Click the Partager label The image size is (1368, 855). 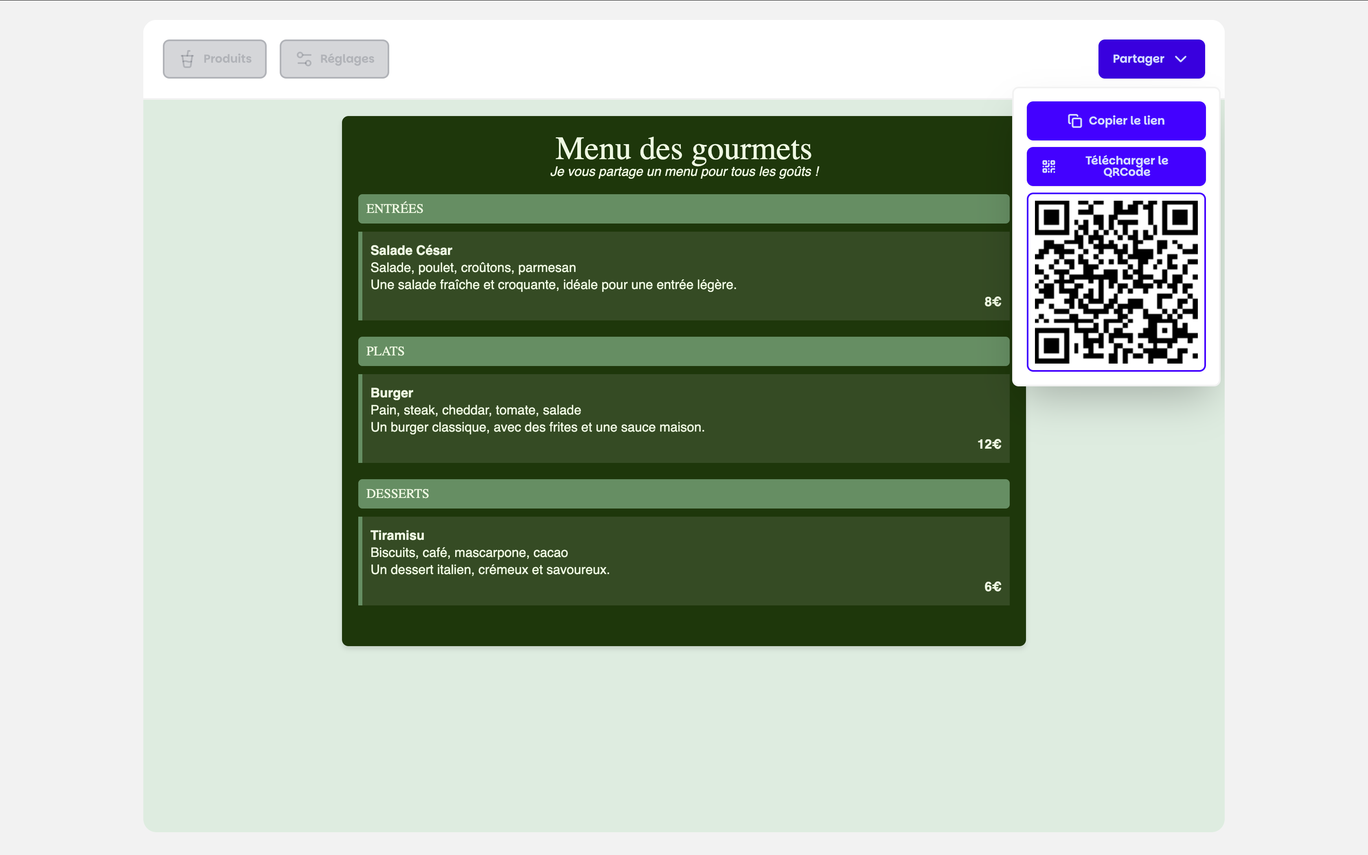click(1138, 59)
